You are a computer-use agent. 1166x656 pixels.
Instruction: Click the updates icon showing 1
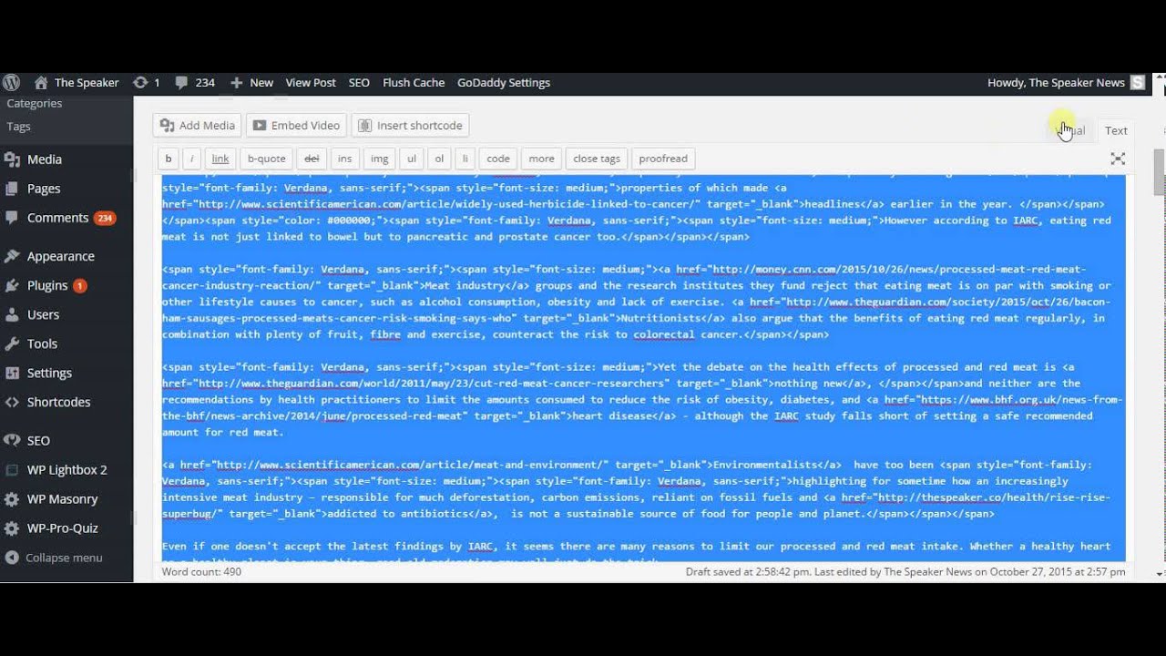click(146, 82)
